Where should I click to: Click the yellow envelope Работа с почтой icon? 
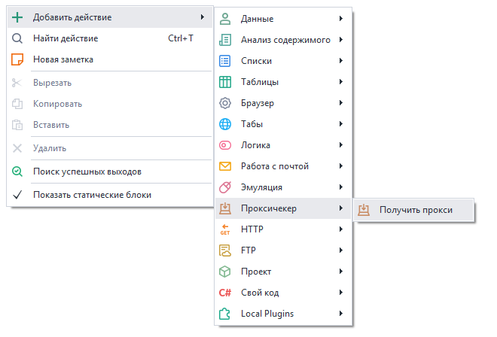(x=224, y=166)
